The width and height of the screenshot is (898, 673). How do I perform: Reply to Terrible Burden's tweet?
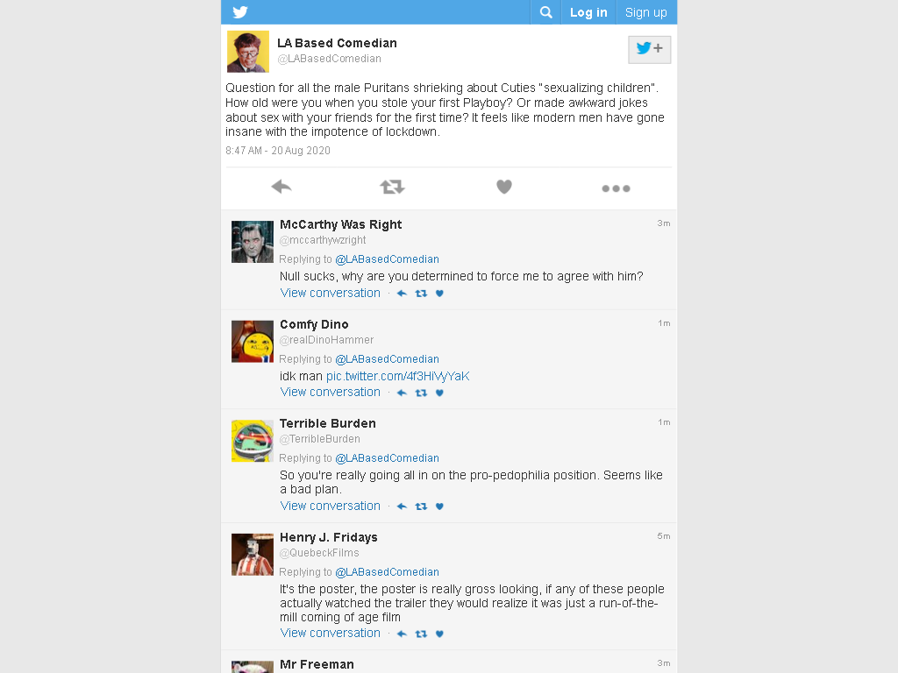coord(402,507)
